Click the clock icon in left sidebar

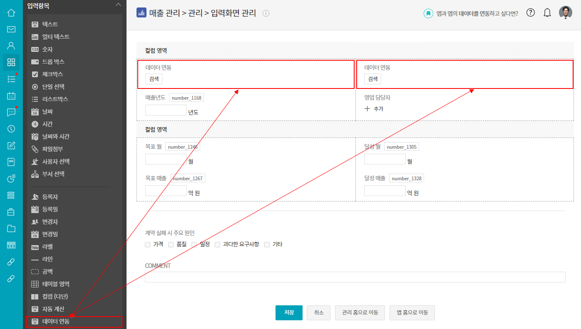point(11,129)
